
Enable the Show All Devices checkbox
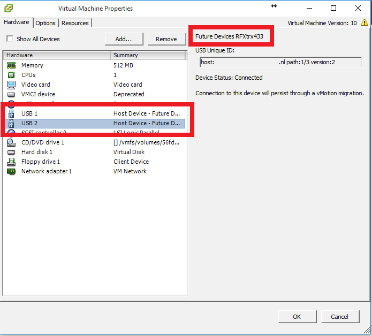point(10,39)
